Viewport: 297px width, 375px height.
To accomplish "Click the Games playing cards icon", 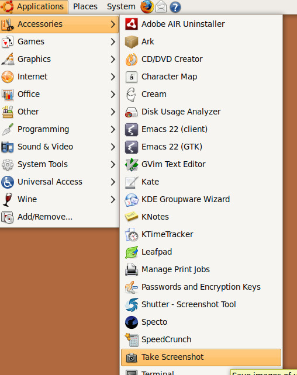I will tap(8, 42).
